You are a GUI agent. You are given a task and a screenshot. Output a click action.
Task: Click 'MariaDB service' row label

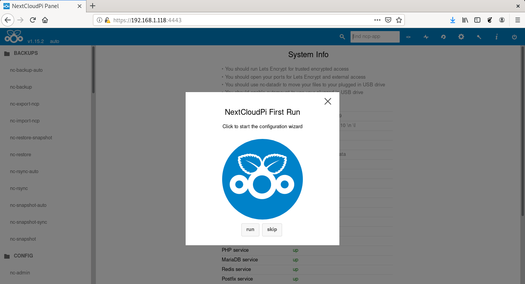pos(240,260)
